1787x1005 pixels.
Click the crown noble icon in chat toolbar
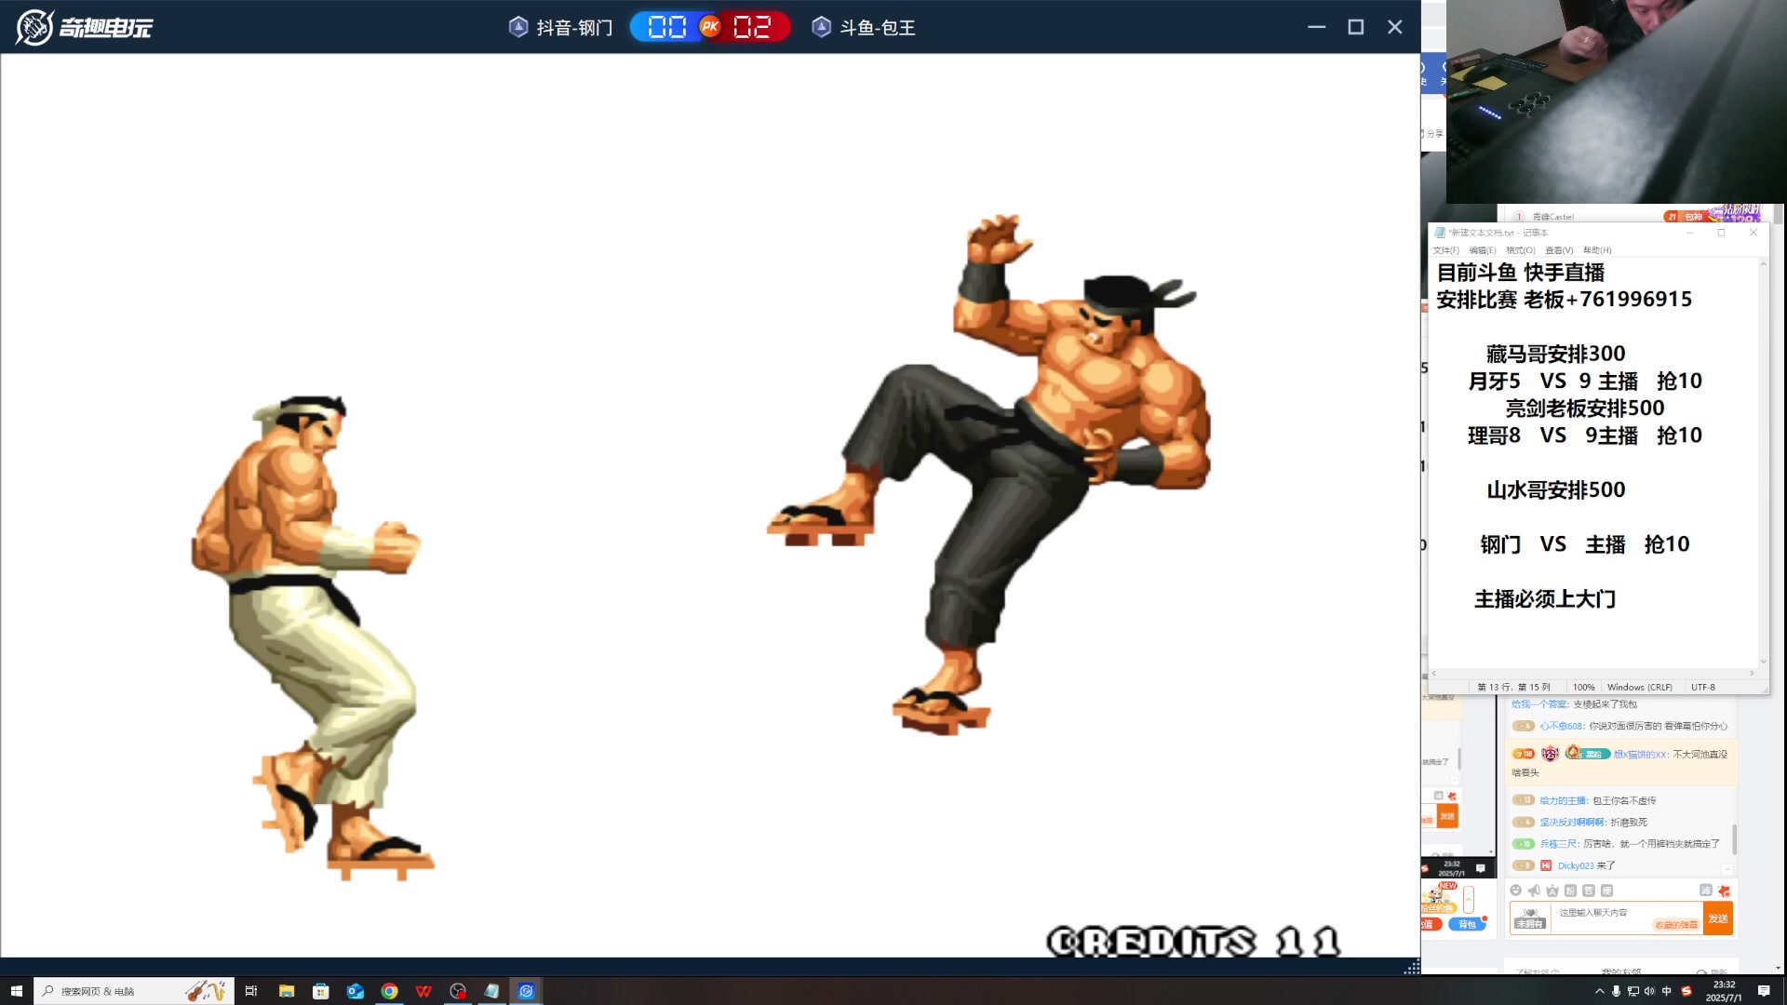1552,891
